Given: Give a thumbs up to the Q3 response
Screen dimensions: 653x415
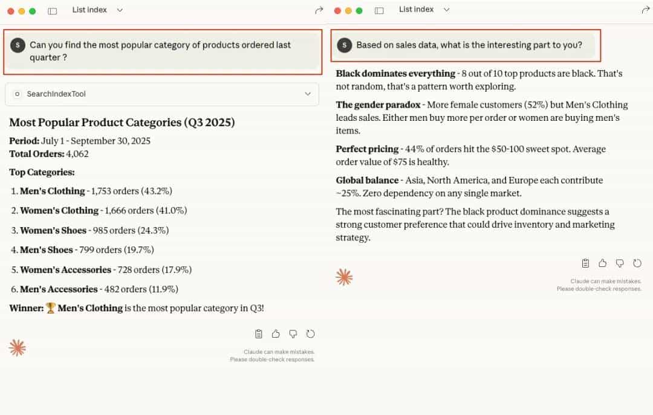Looking at the screenshot, I should pyautogui.click(x=276, y=333).
